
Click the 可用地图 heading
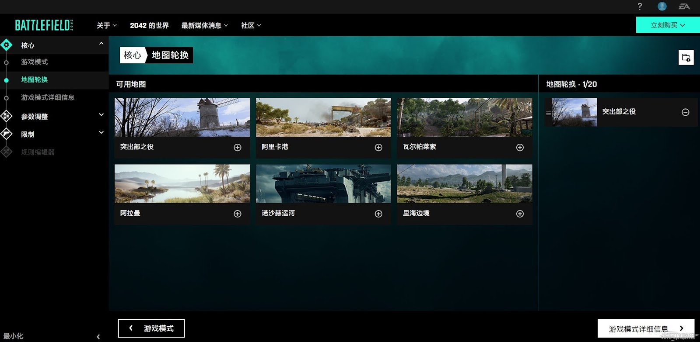pyautogui.click(x=131, y=84)
